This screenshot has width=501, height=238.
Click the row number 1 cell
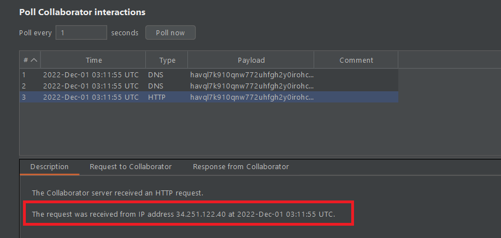click(x=24, y=74)
